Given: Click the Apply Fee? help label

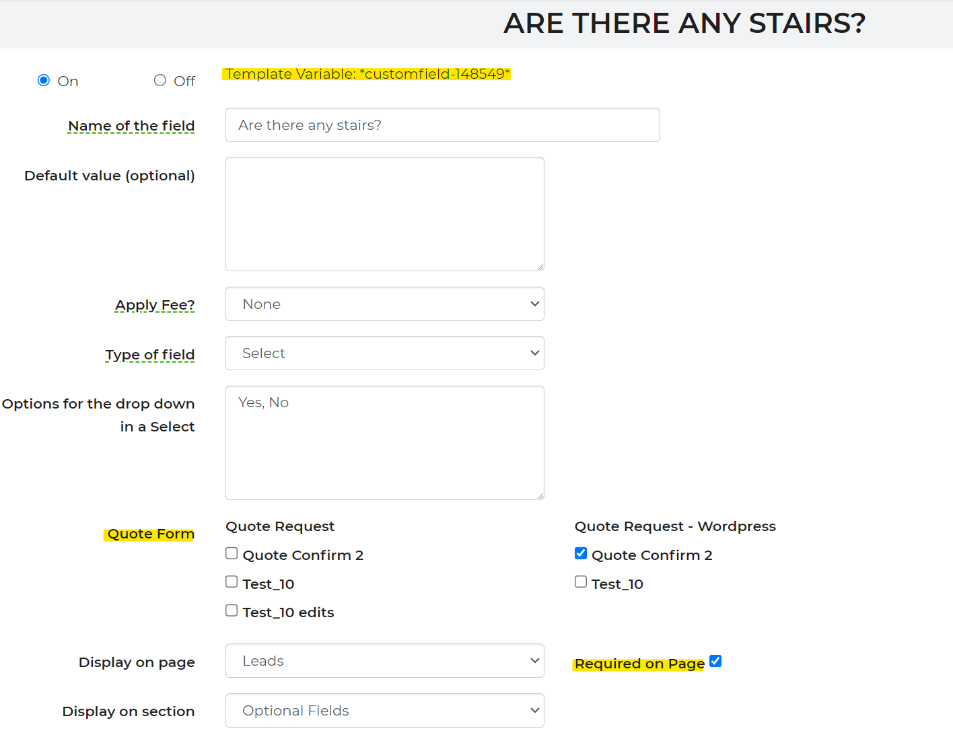Looking at the screenshot, I should tap(155, 306).
